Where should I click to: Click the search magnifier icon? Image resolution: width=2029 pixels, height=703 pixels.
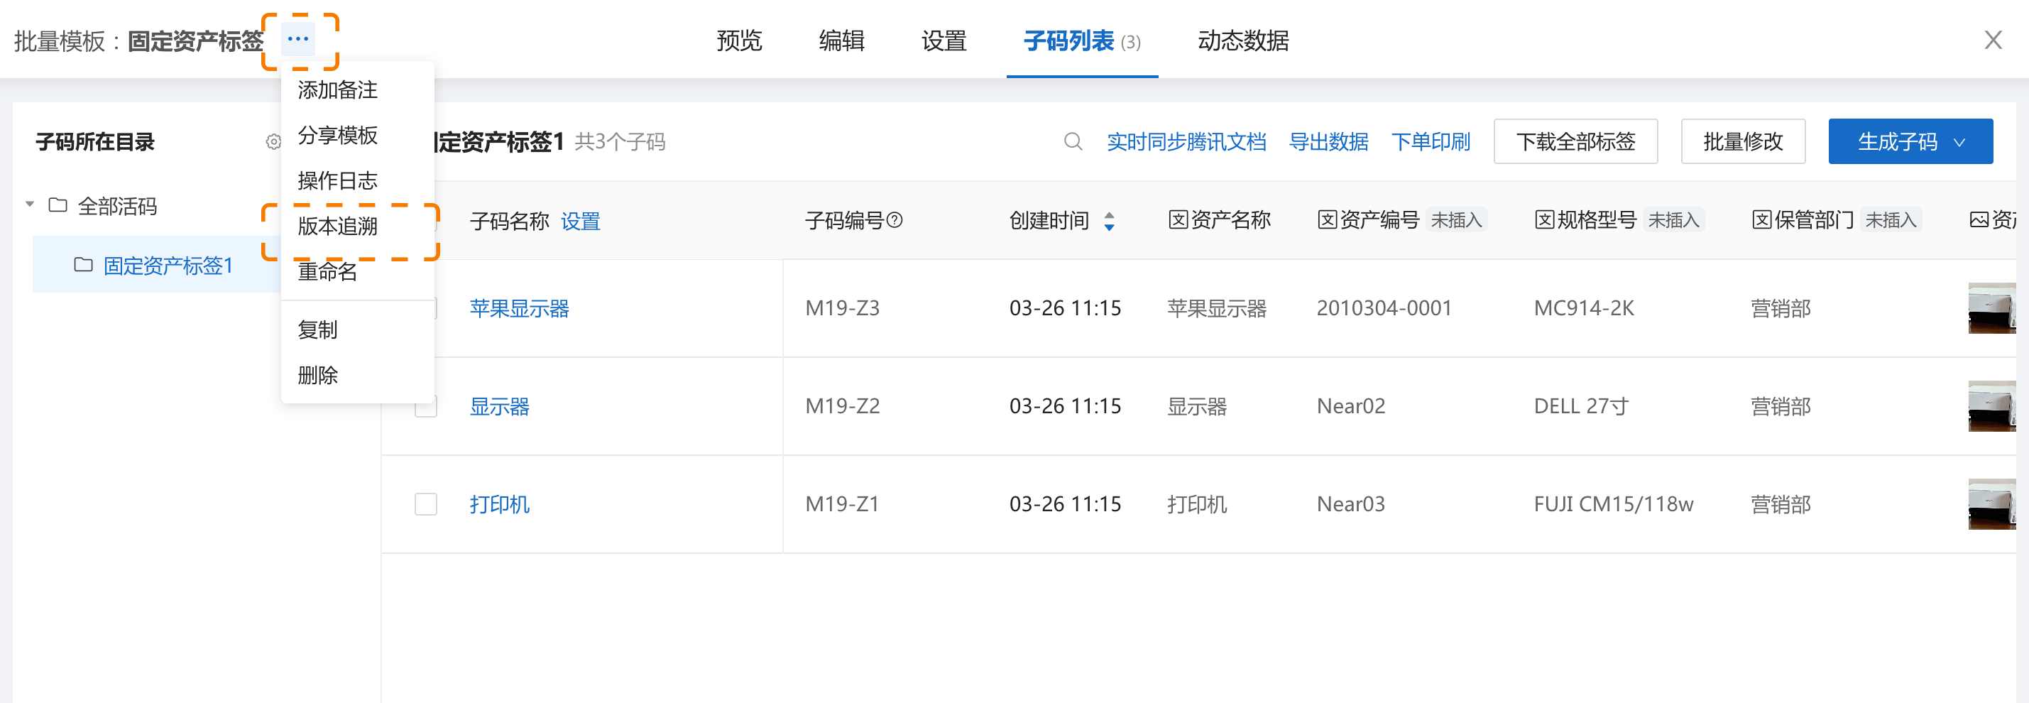tap(1072, 142)
